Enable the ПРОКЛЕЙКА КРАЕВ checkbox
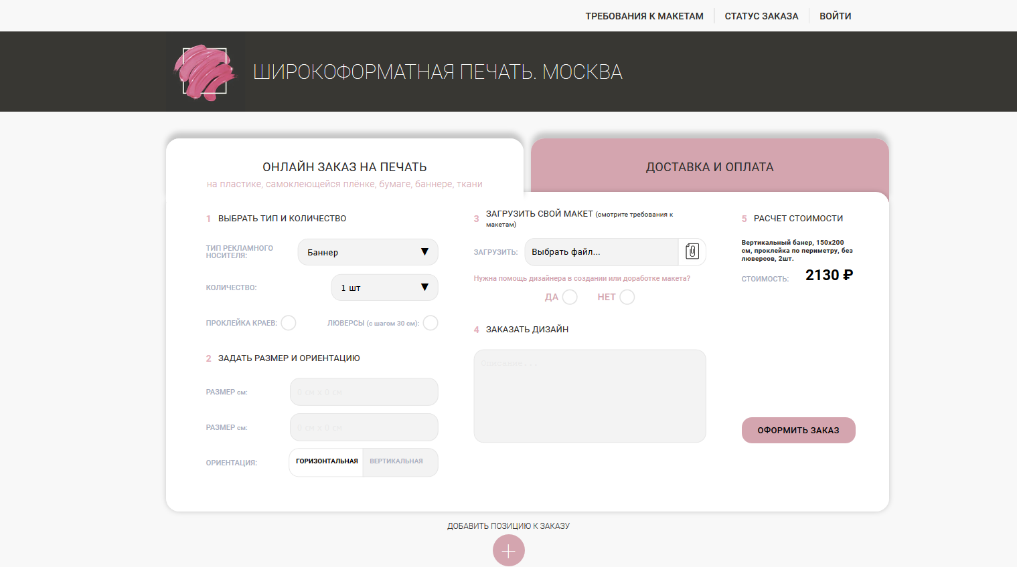Image resolution: width=1017 pixels, height=567 pixels. (289, 322)
